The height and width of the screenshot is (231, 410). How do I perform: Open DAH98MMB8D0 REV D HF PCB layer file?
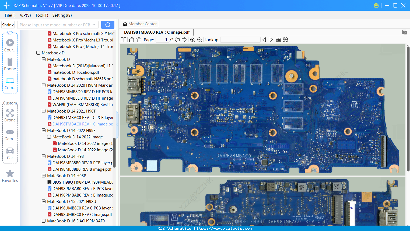80,92
